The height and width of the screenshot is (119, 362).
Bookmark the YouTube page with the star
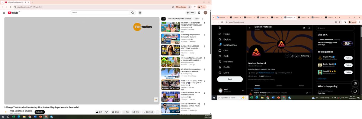tap(189, 7)
